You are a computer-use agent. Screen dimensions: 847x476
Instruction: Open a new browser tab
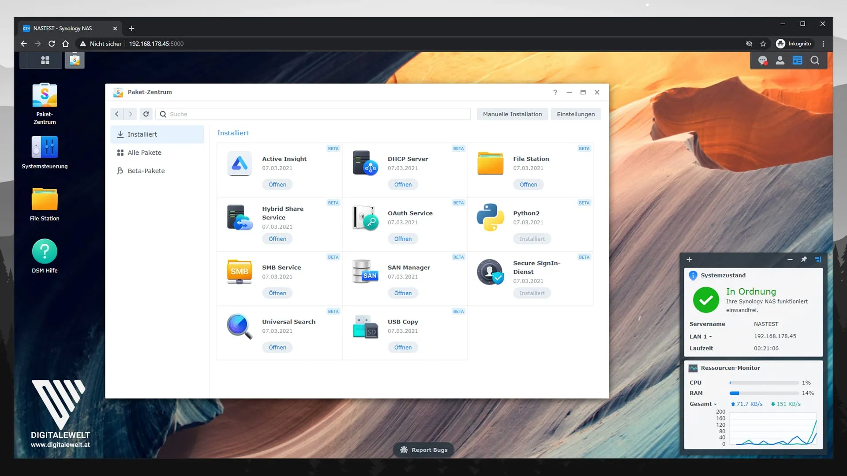click(131, 29)
